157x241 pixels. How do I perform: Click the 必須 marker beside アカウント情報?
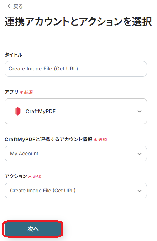point(103,140)
